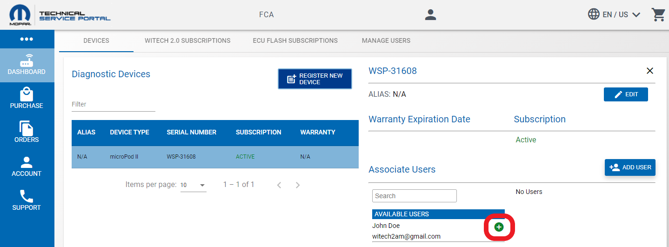This screenshot has height=247, width=669.
Task: Click the Edit button
Action: click(626, 94)
